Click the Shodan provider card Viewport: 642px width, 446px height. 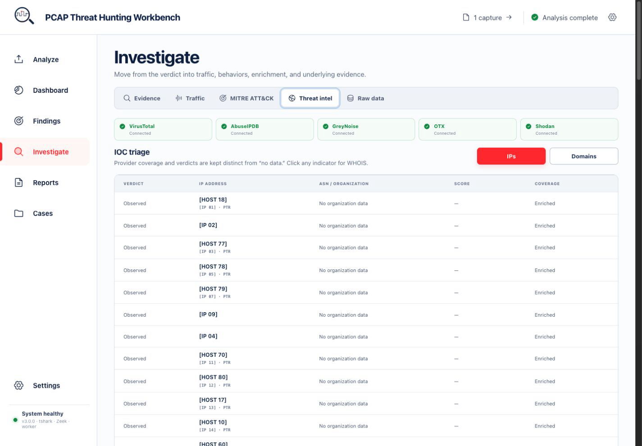569,129
